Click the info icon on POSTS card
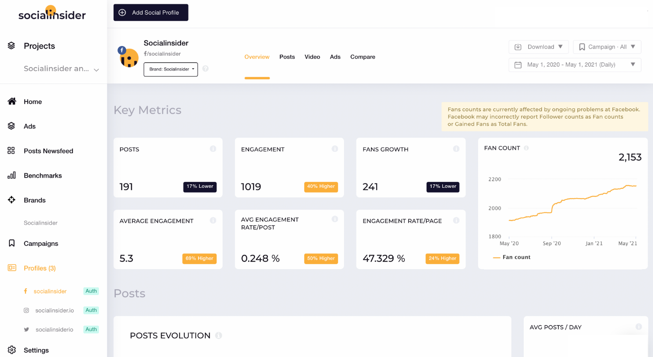 [213, 149]
